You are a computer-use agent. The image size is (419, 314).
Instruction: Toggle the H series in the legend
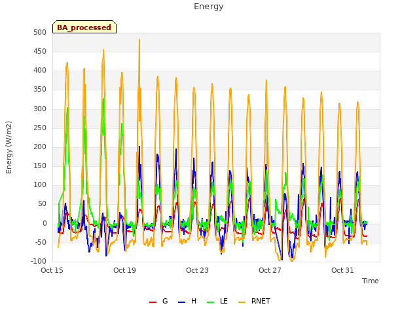click(187, 301)
